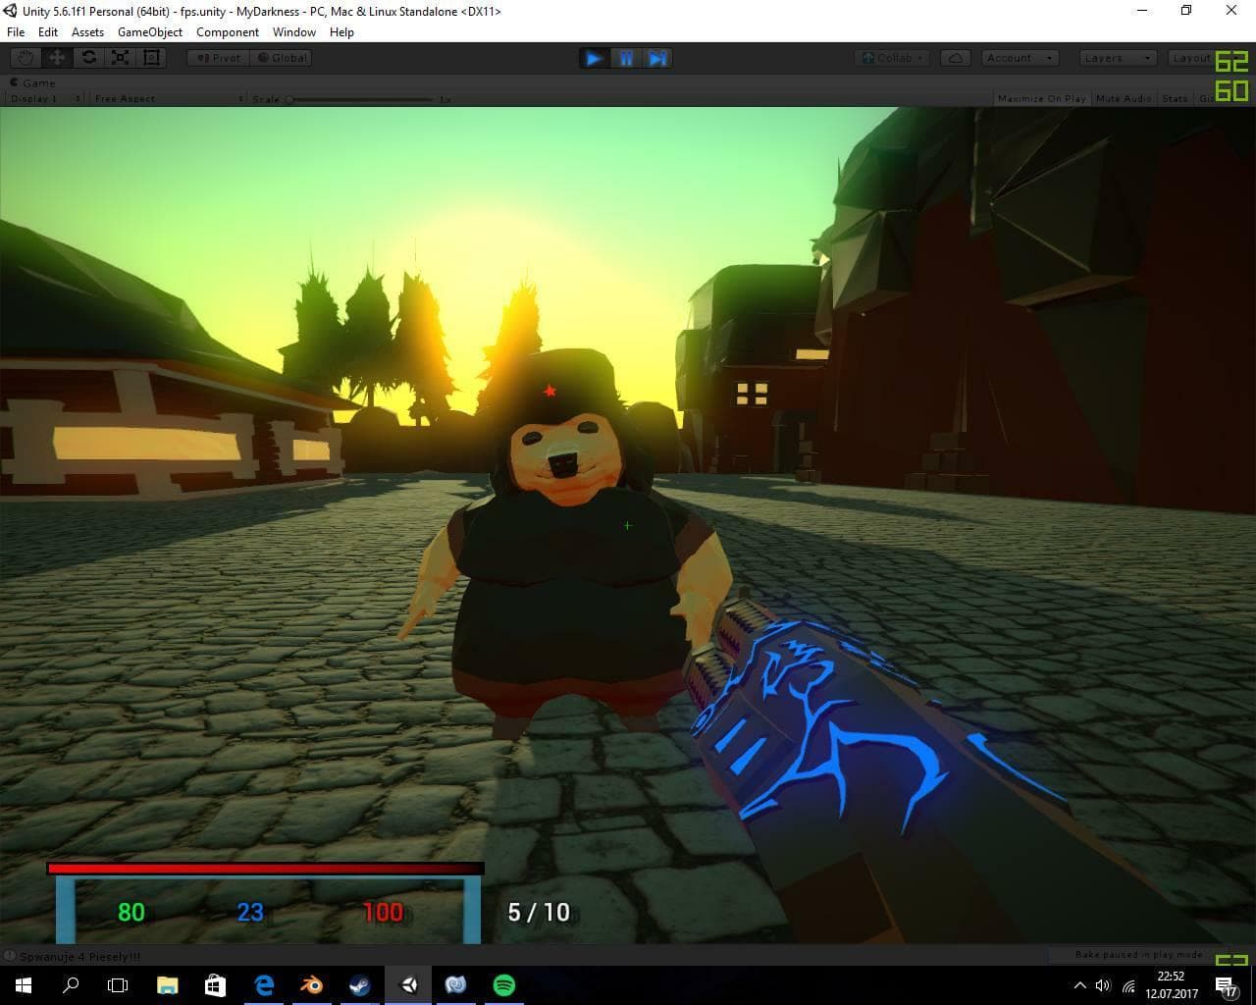Screen dimensions: 1256x1005
Task: Open Windows search from taskbar
Action: 71,985
